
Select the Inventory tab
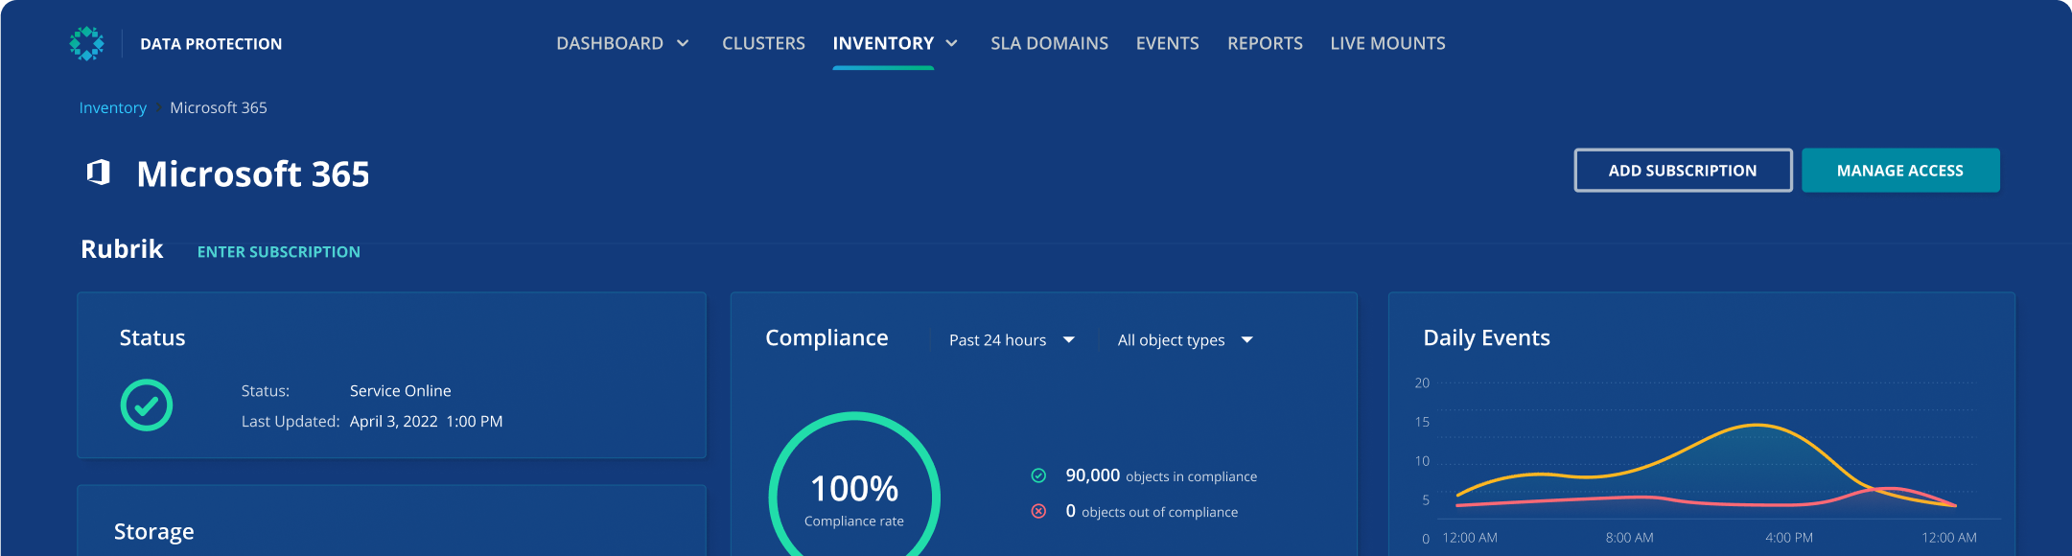883,43
